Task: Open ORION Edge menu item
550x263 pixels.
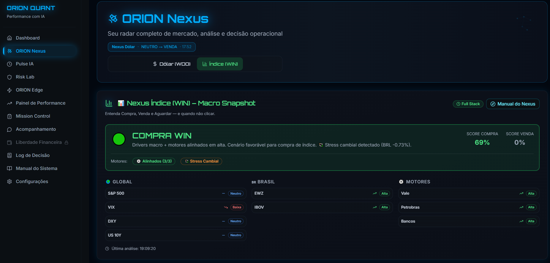Action: [40, 90]
